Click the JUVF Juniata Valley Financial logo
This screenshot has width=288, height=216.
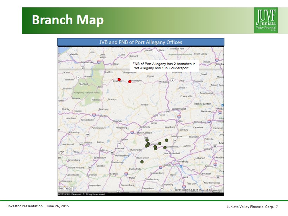pyautogui.click(x=266, y=20)
